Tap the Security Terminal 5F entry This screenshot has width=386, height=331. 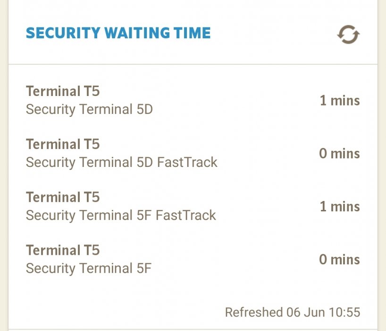click(193, 259)
